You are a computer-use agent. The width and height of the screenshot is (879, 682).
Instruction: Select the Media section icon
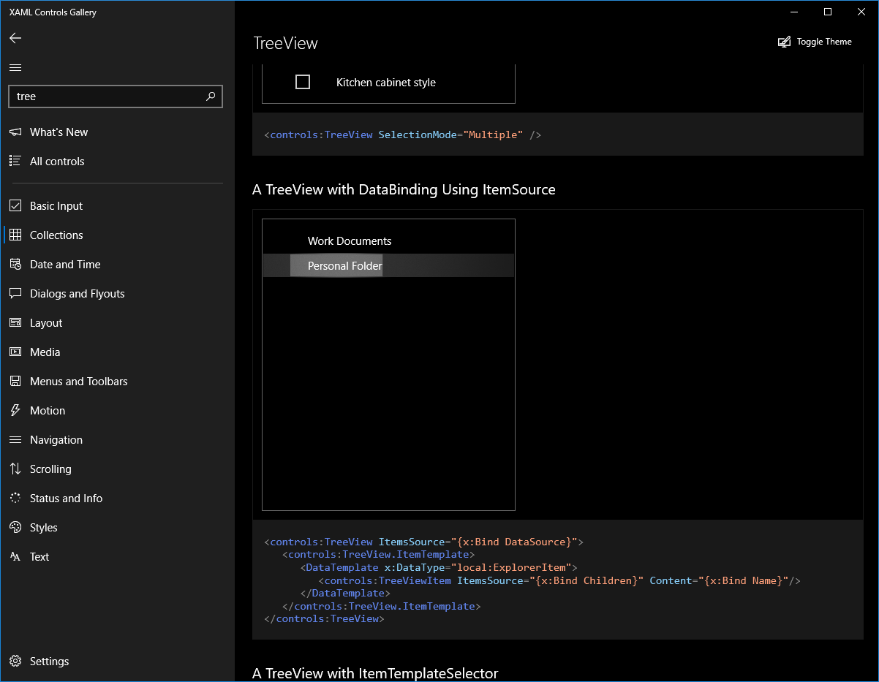15,352
